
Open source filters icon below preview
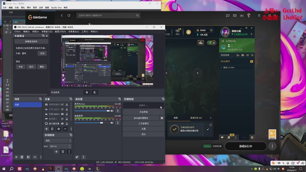(x=94, y=92)
